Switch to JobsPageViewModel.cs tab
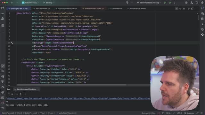This screenshot has height=115, width=205. 66,9
